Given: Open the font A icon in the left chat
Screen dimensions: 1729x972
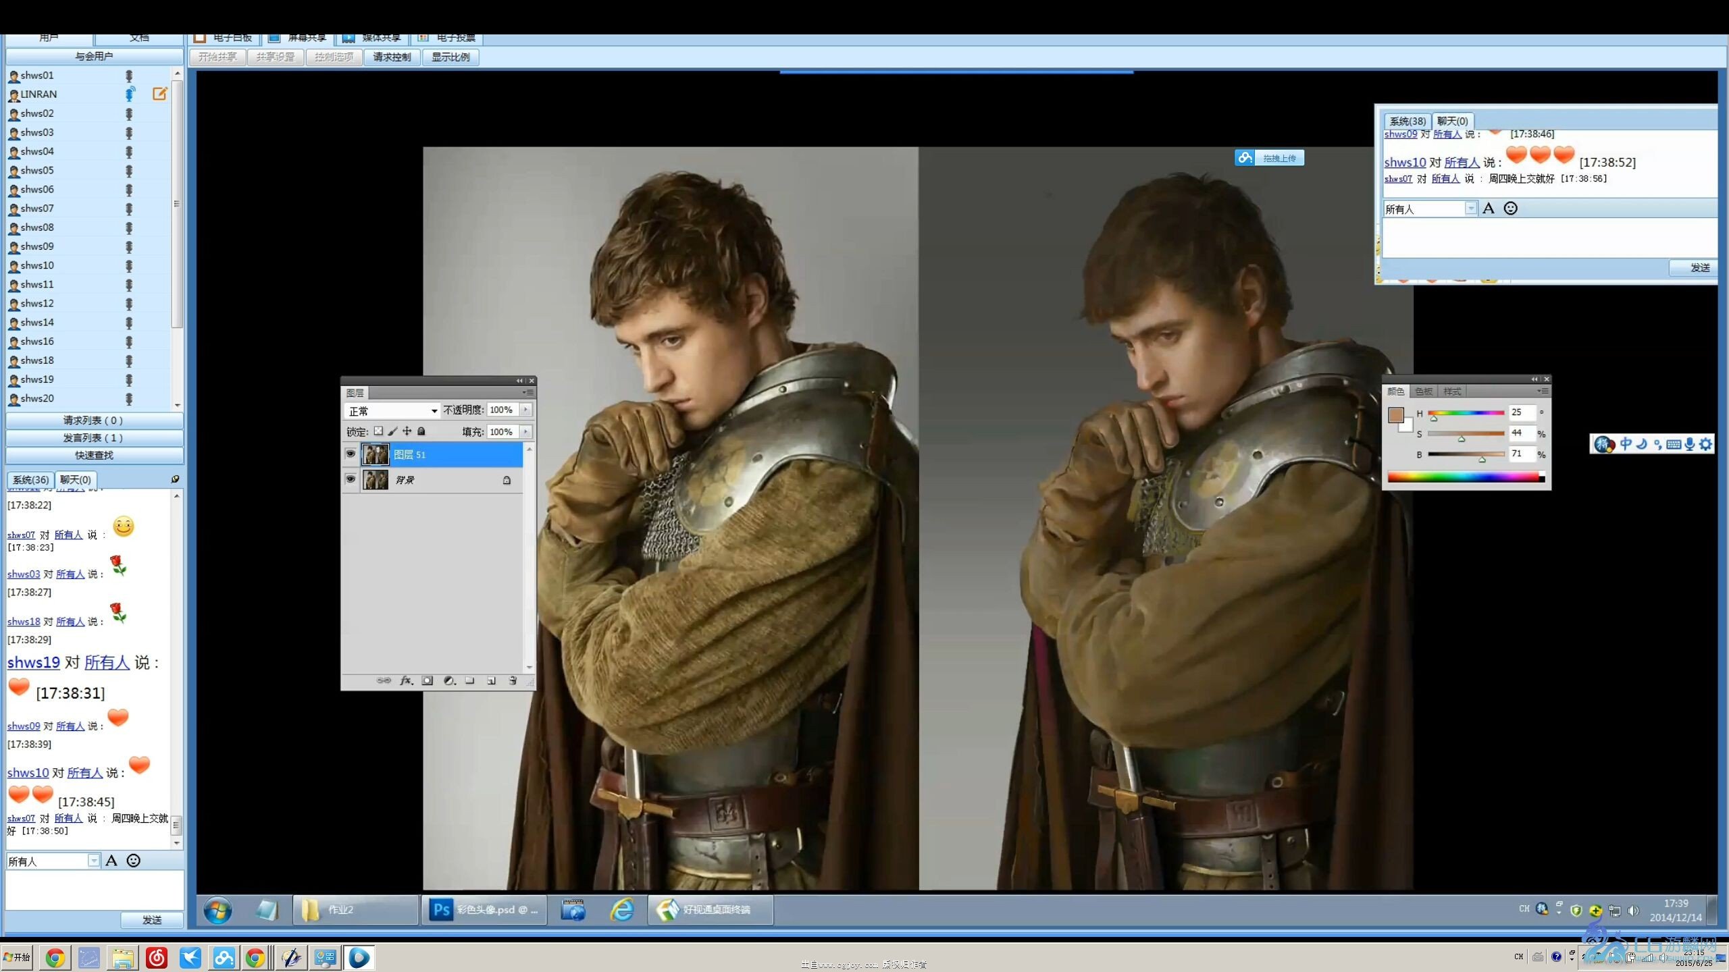Looking at the screenshot, I should [111, 861].
